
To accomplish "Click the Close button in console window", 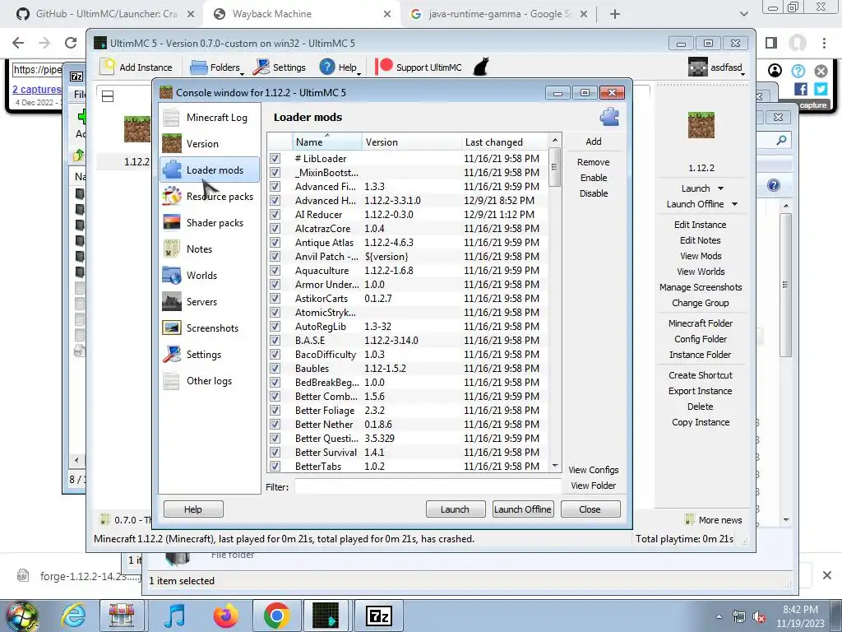I will coord(590,509).
